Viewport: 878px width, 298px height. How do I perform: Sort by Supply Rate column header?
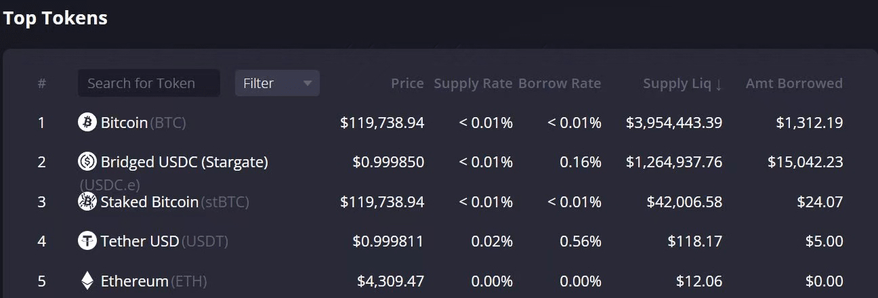click(x=473, y=83)
